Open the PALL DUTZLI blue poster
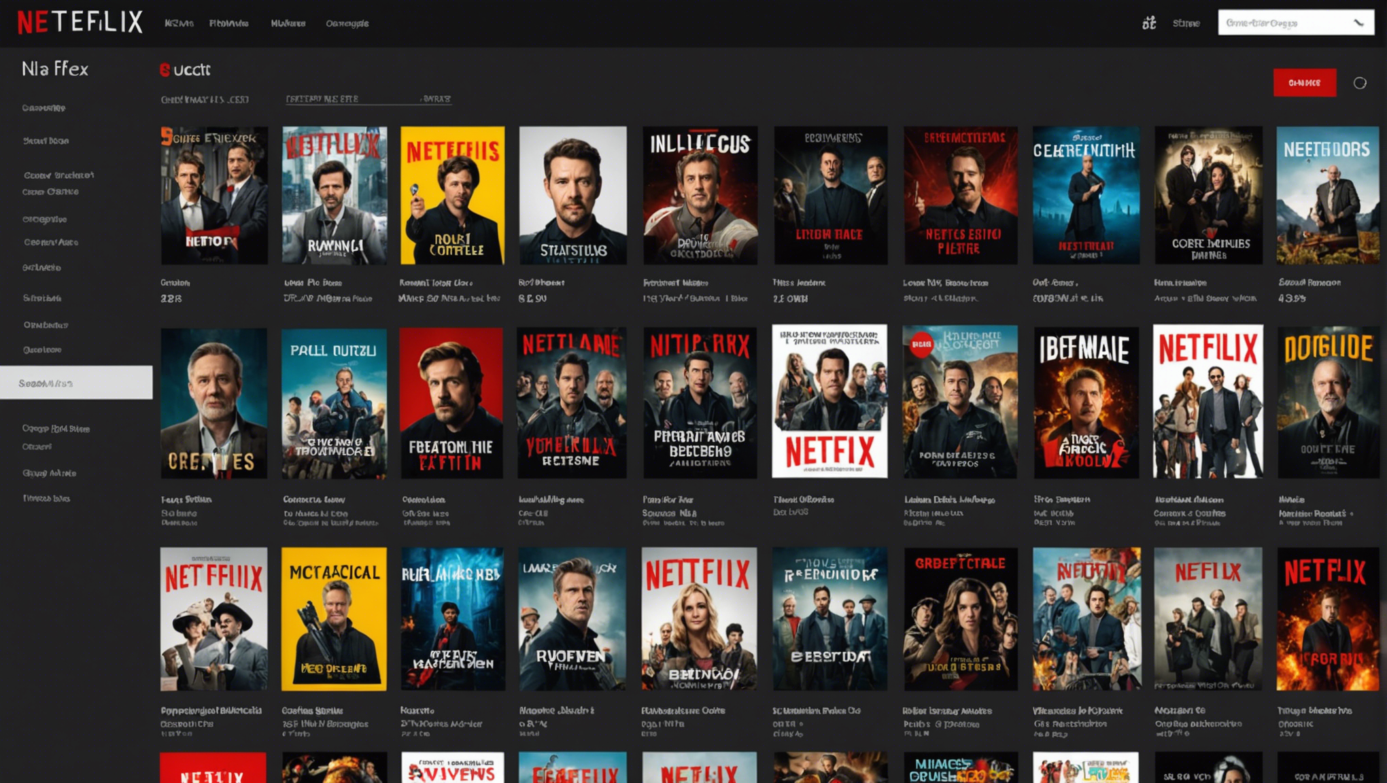 334,403
